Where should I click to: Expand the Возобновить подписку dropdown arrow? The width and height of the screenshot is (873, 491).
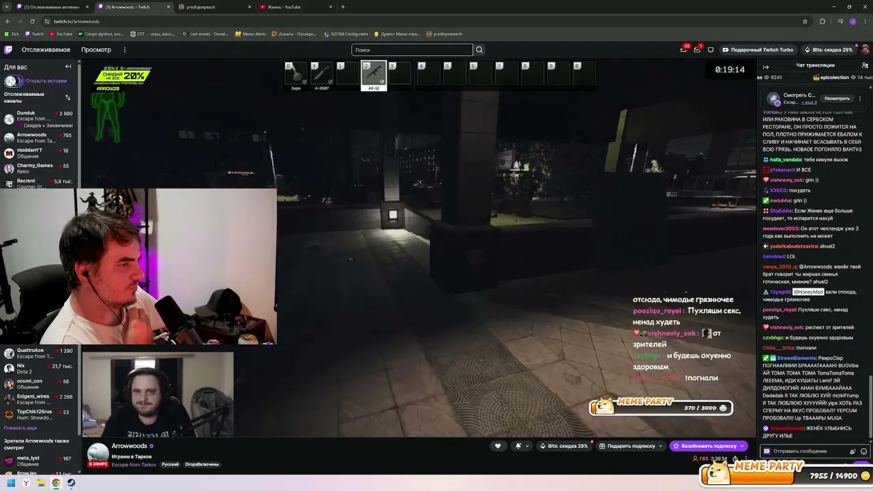pos(743,446)
